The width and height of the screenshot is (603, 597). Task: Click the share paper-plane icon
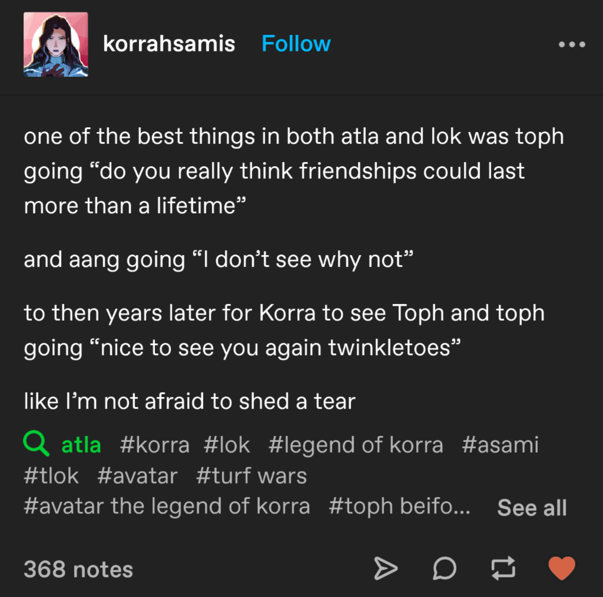[x=386, y=568]
